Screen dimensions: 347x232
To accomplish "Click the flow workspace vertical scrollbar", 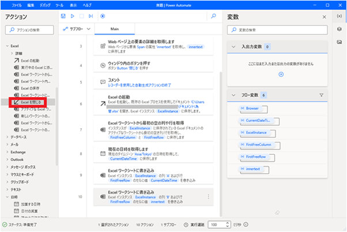I will pos(221,144).
